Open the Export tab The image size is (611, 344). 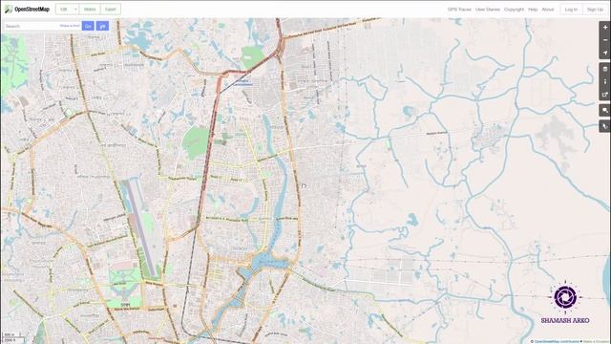point(111,9)
